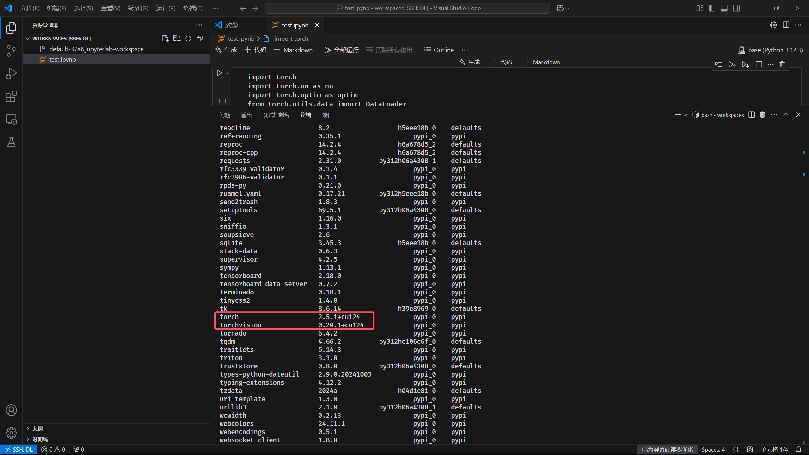Kill the bash terminal with trash icon
This screenshot has height=455, width=809.
(763, 115)
